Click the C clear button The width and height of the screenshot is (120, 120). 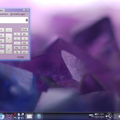(17, 34)
